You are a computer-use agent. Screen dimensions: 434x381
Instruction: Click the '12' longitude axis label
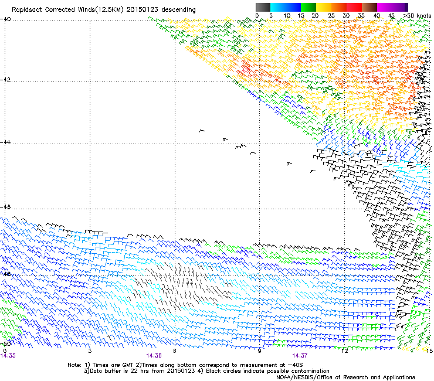[344, 351]
